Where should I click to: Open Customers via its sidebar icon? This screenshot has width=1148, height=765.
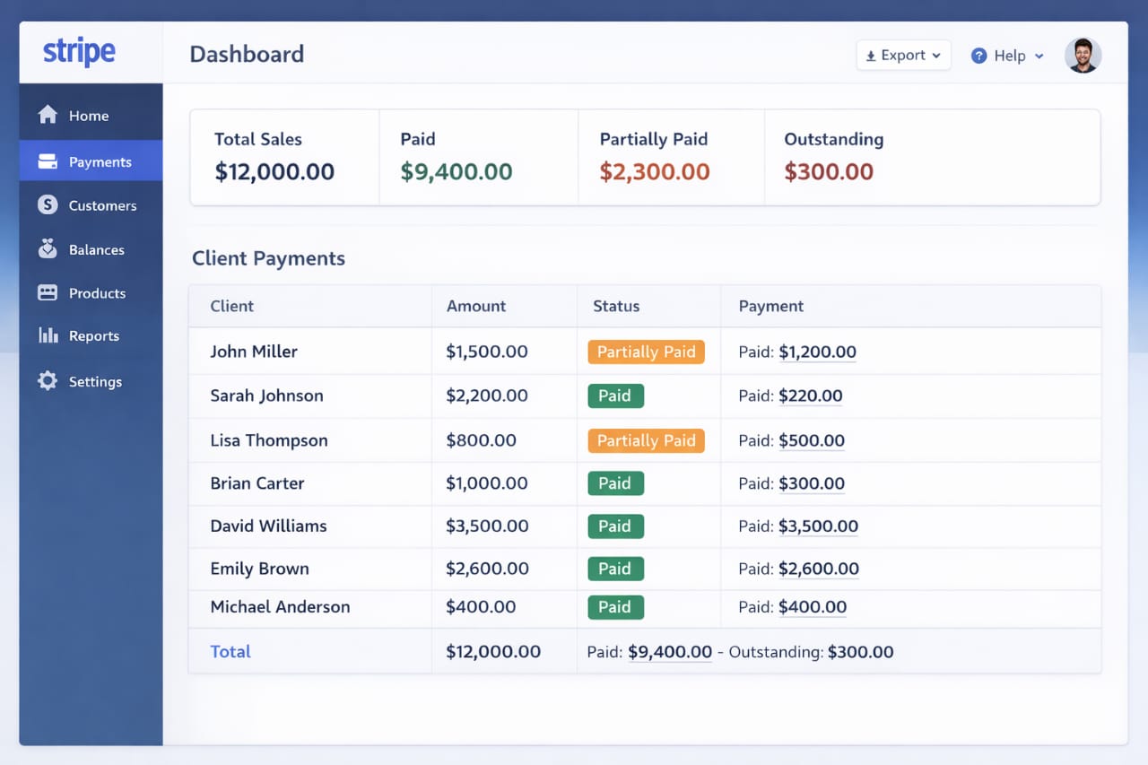click(48, 205)
